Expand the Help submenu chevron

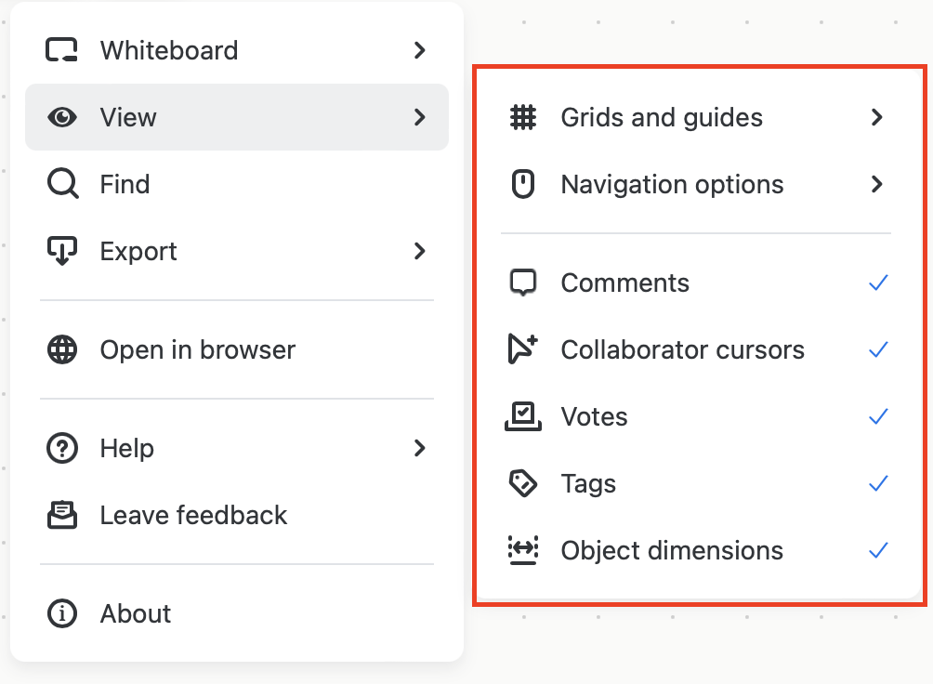coord(420,448)
